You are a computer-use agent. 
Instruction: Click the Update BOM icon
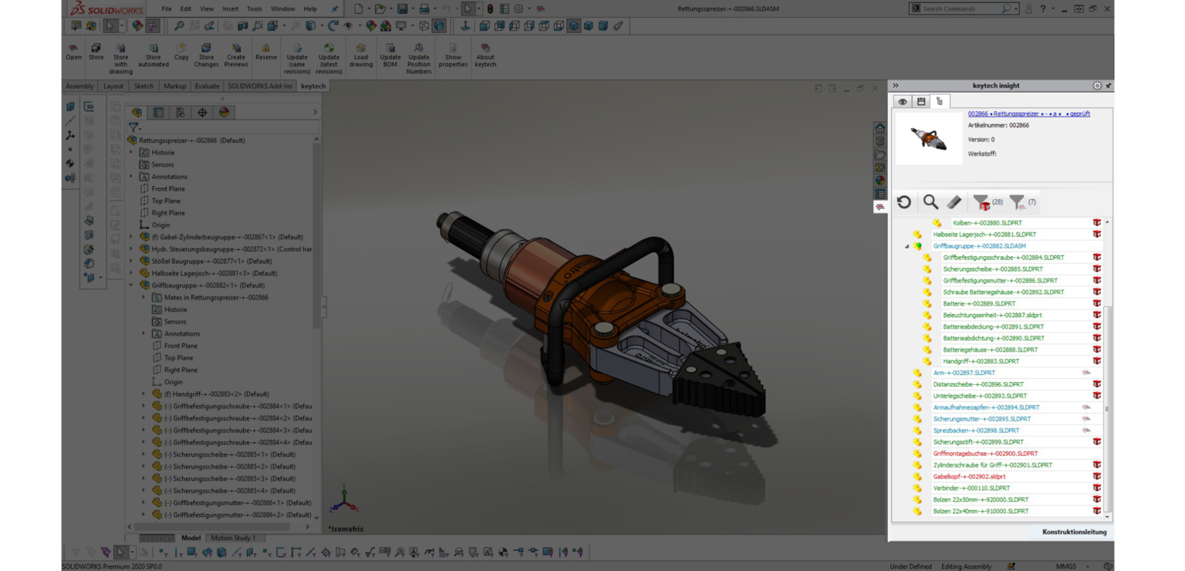coord(390,49)
